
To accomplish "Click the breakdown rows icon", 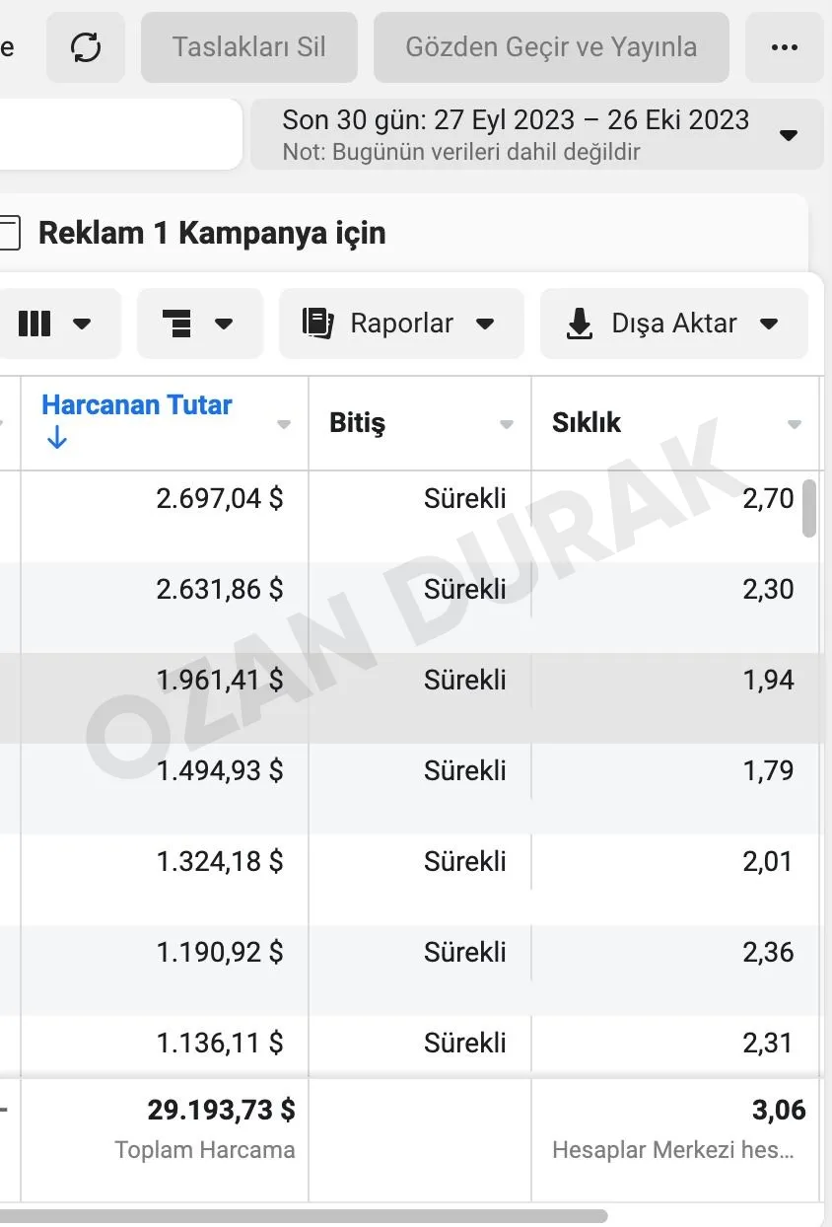I will (x=175, y=324).
